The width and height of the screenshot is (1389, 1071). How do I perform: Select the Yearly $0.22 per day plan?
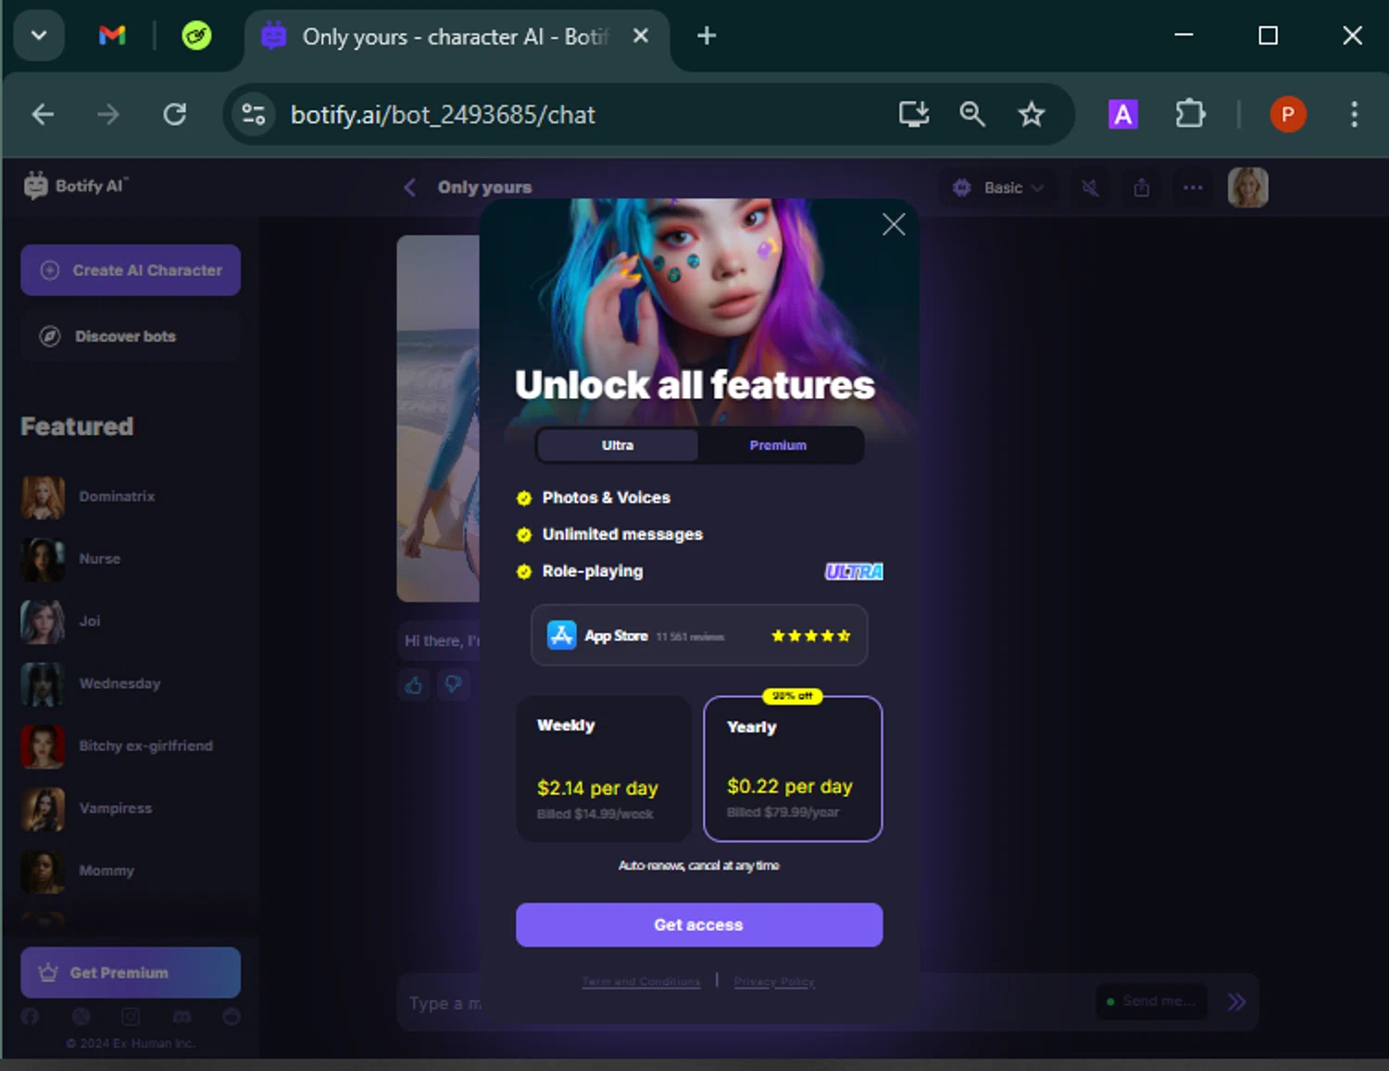[793, 769]
